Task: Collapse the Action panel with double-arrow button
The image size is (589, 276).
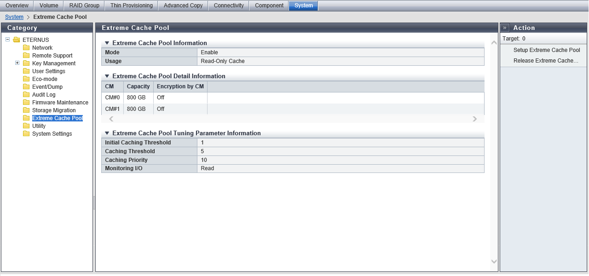Action: pyautogui.click(x=505, y=28)
